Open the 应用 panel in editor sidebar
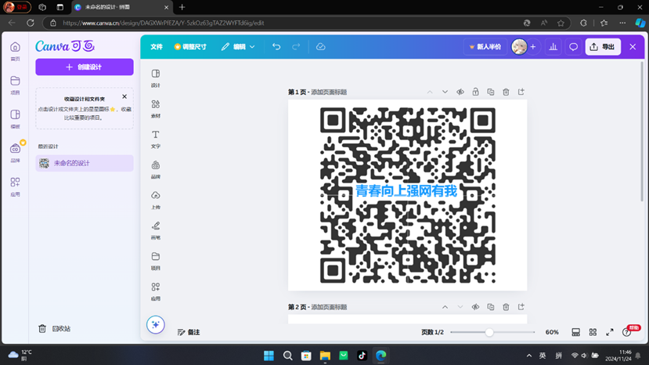Viewport: 649px width, 365px height. pyautogui.click(x=156, y=291)
